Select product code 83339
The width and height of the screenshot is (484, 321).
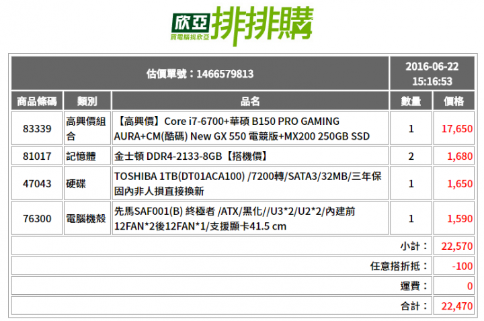pos(37,128)
